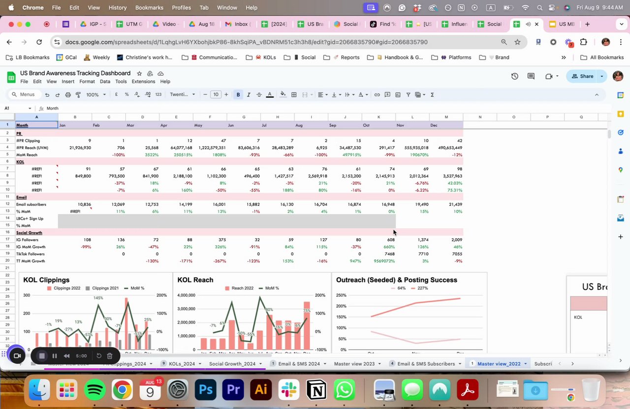
Task: Open the vertical align dropdown
Action: click(x=336, y=94)
